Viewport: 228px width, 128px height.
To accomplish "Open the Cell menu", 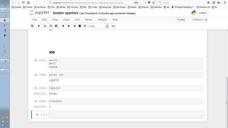I will [77, 20].
